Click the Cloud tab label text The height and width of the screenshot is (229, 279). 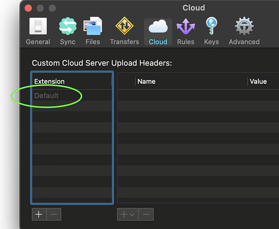(158, 42)
